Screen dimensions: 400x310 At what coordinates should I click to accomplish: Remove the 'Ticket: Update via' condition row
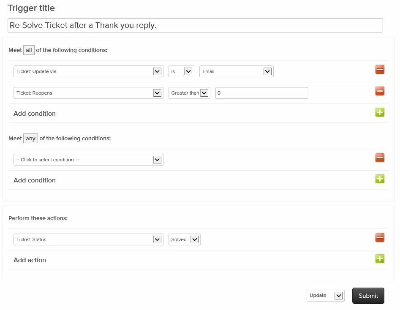click(x=380, y=69)
